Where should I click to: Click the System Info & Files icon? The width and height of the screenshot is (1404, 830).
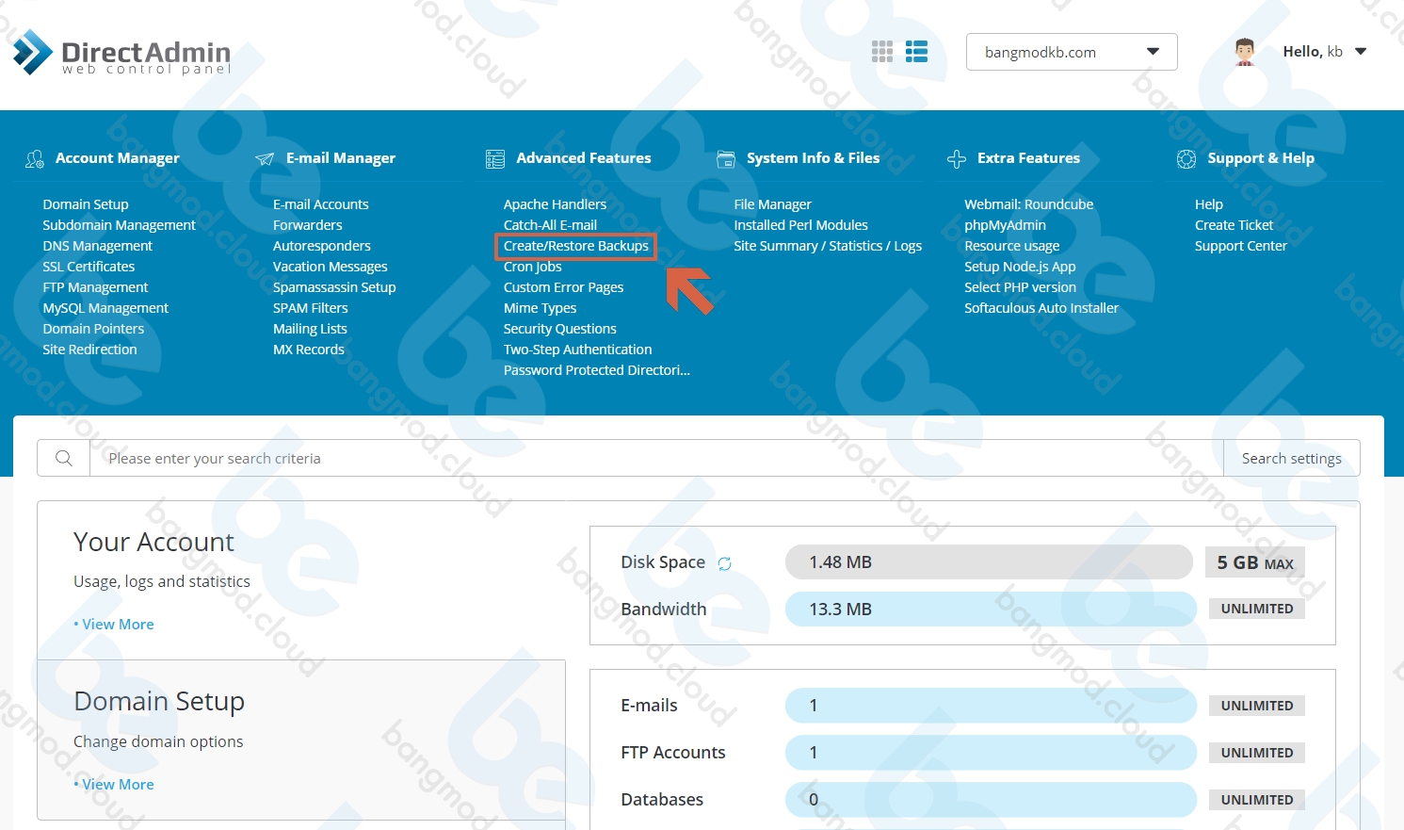pyautogui.click(x=726, y=159)
